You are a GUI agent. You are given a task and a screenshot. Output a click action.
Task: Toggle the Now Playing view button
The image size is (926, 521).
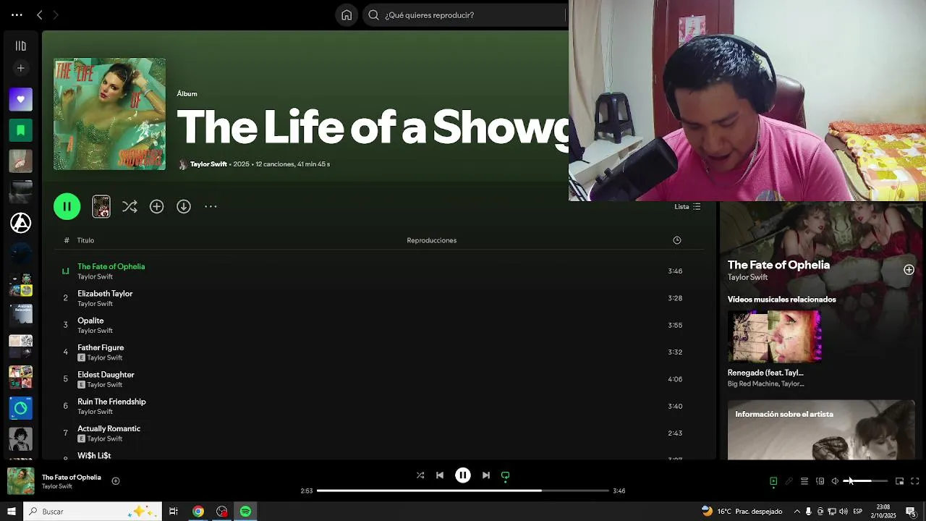tap(773, 481)
